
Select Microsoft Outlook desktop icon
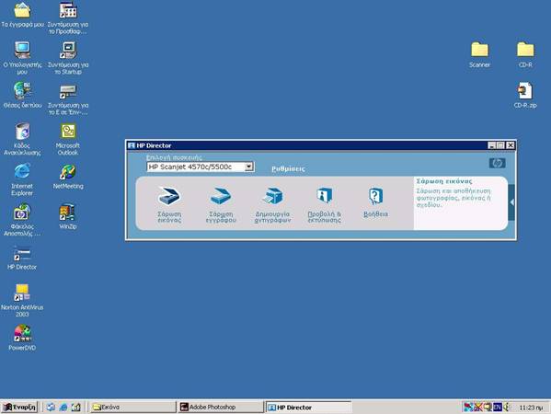68,139
